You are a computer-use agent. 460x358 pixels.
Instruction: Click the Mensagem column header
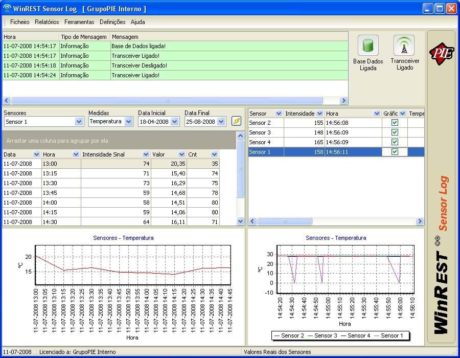pyautogui.click(x=229, y=37)
